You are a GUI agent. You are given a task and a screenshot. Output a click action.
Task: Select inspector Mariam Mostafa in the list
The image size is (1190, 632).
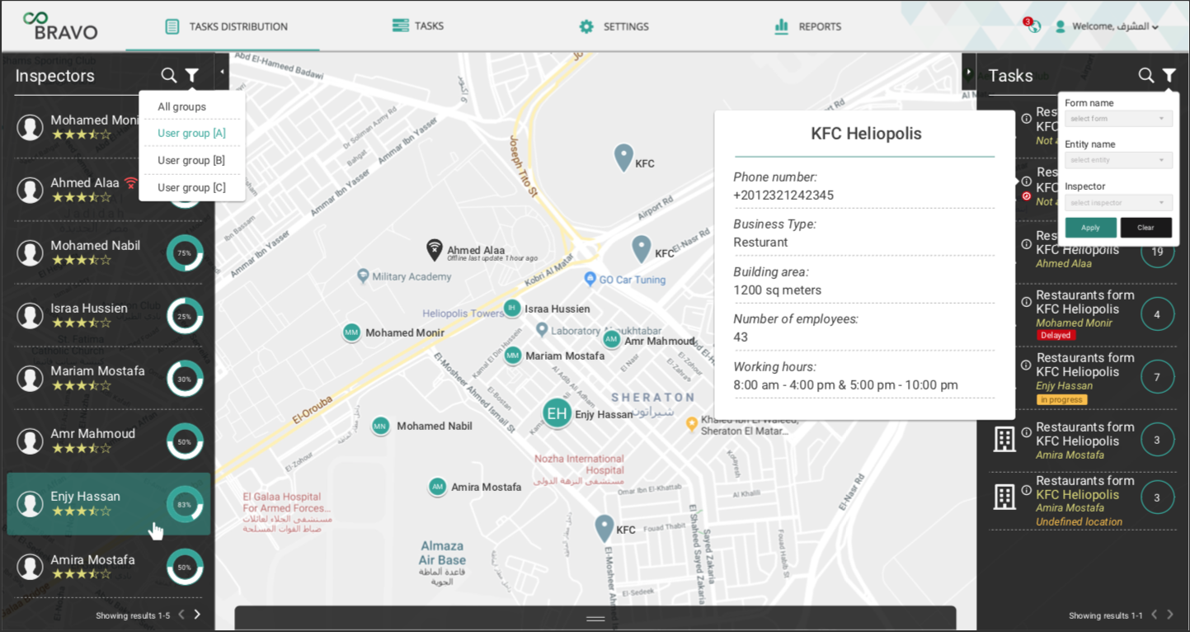coord(109,378)
